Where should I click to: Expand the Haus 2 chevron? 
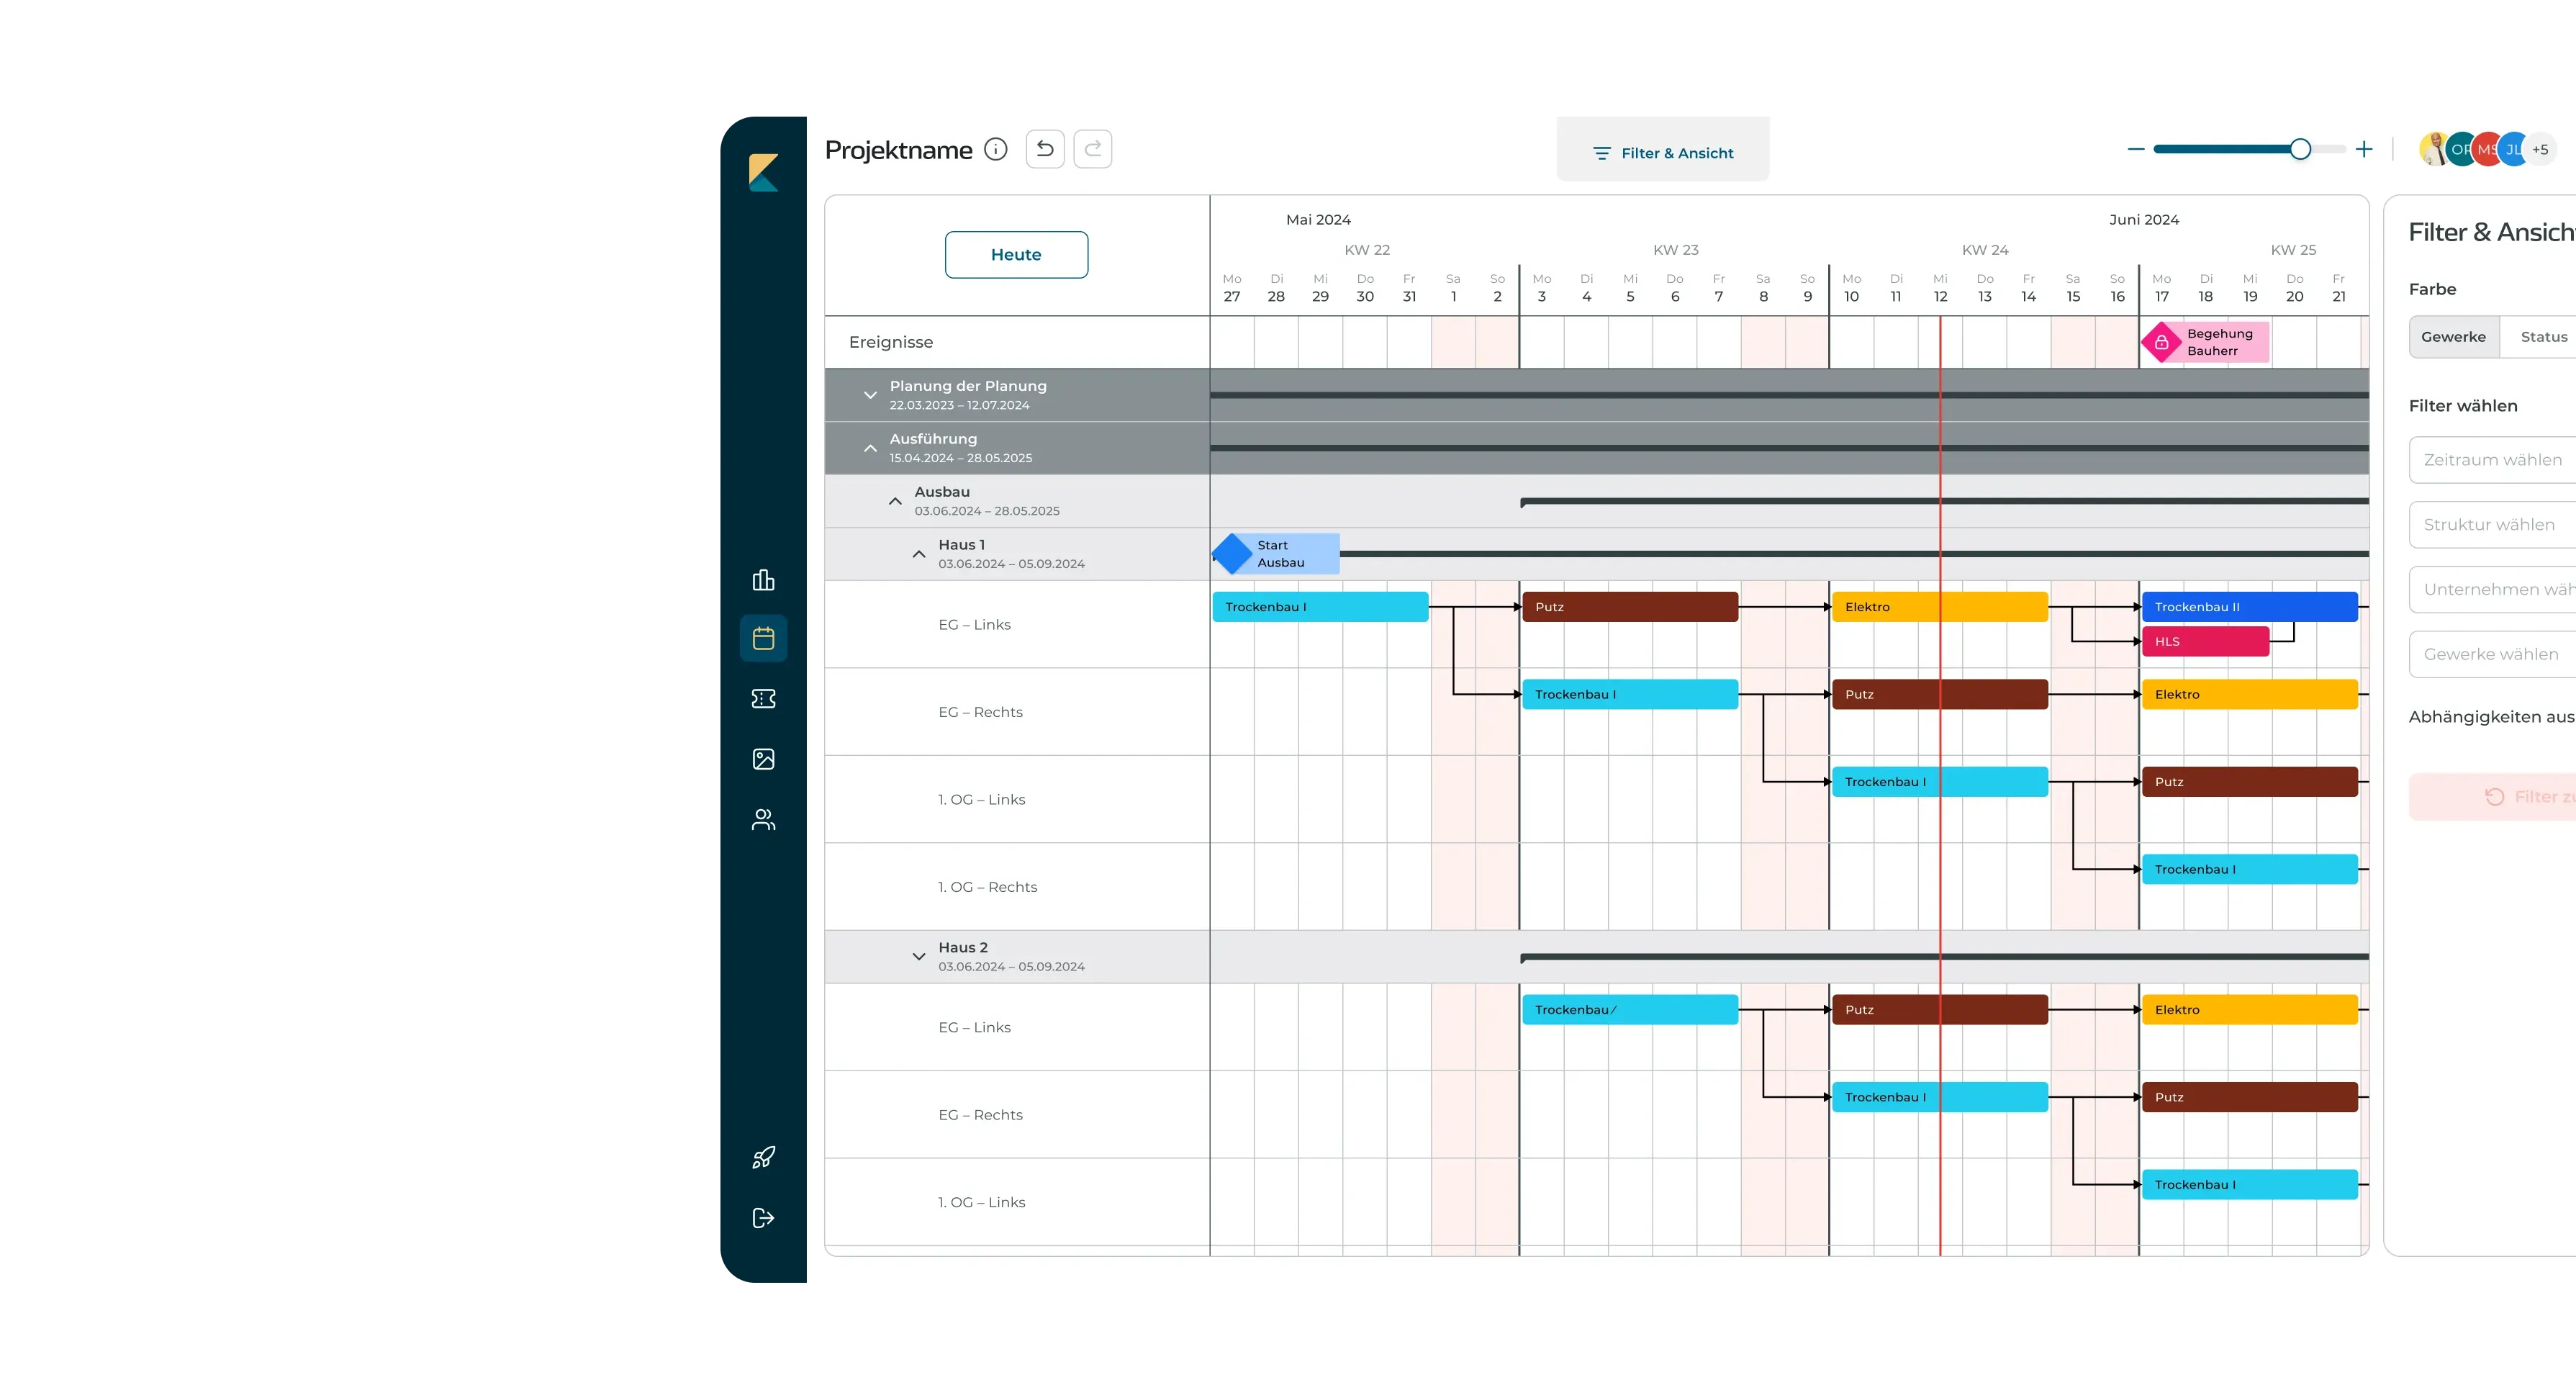(919, 957)
